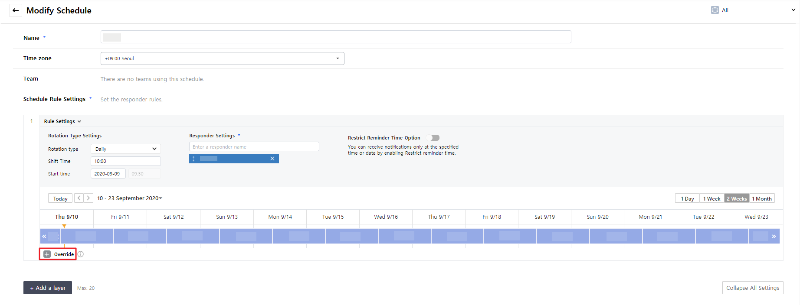
Task: Click the back arrow beside Modify Schedule
Action: click(16, 10)
